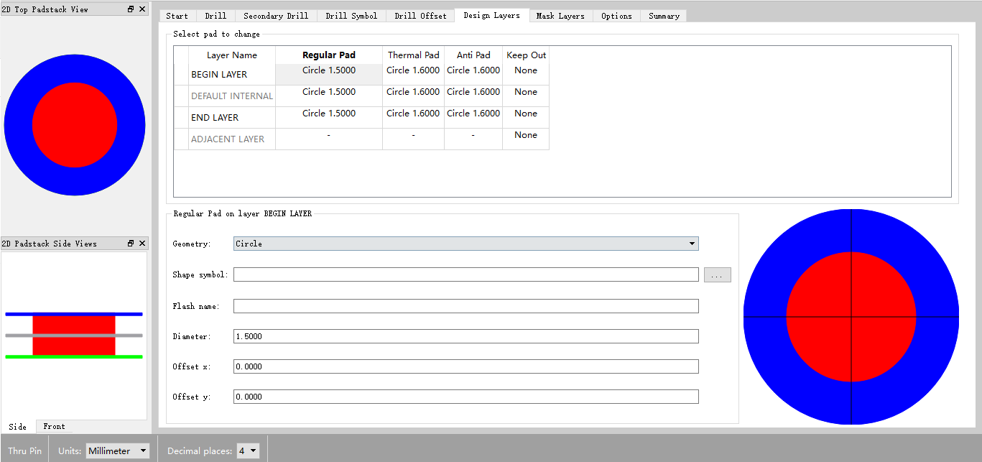Select END LAYER Thermal Pad cell
Screen dimensions: 982x462
click(413, 118)
